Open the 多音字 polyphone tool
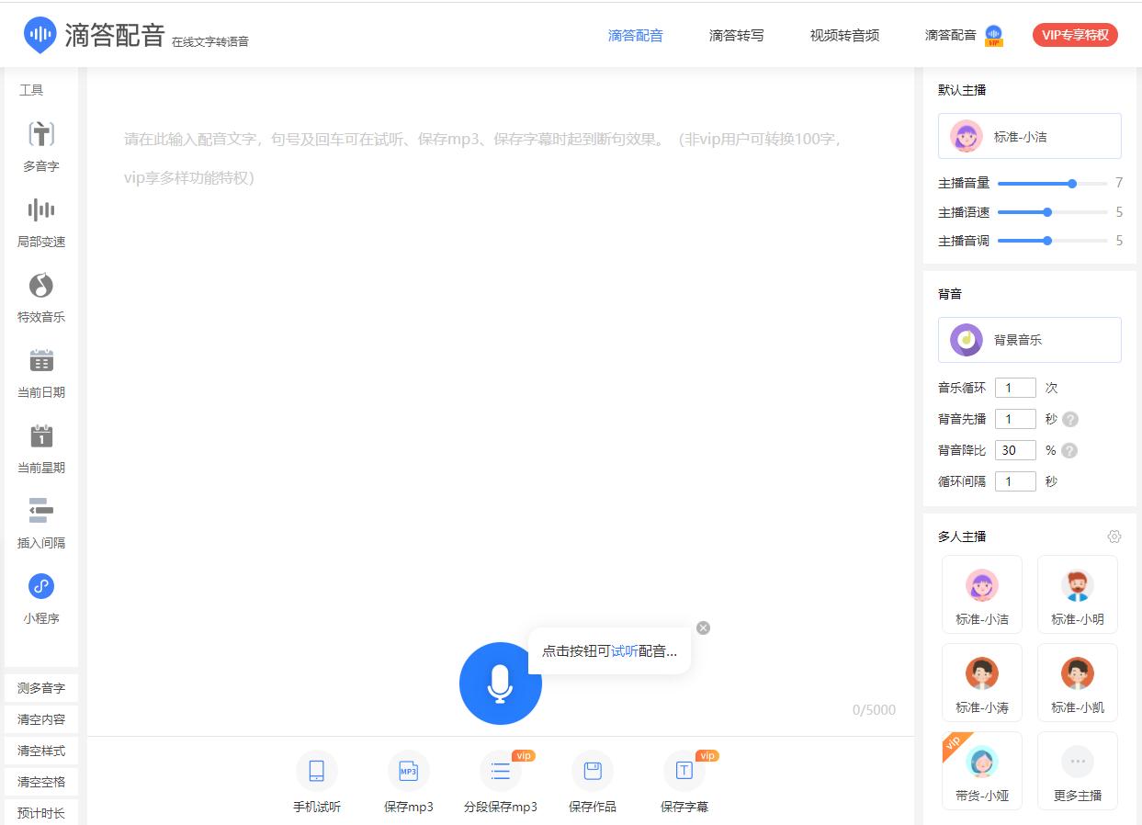1142x825 pixels. click(41, 146)
